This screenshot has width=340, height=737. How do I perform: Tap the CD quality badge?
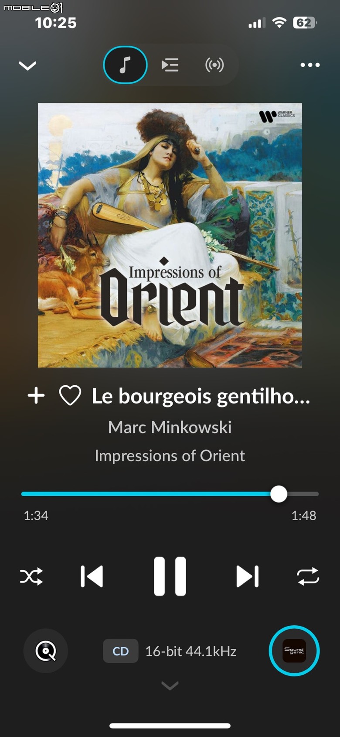point(121,651)
